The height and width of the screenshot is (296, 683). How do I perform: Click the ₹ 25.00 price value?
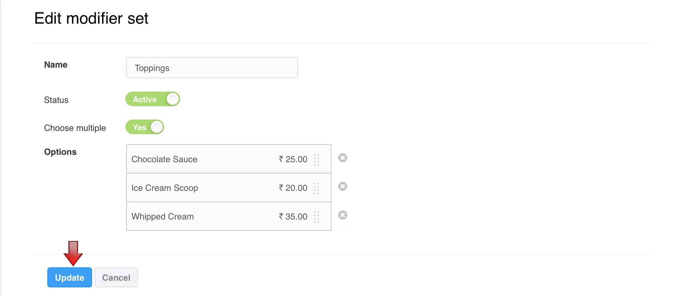point(293,159)
